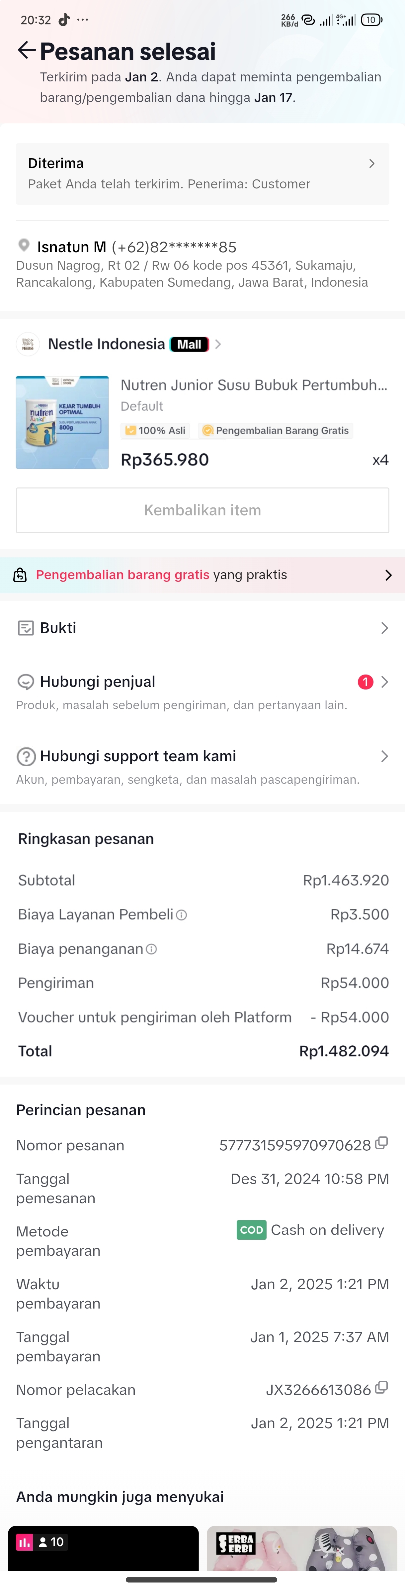Tap the Hubungi penjual chat icon
Viewport: 405px width, 1585px height.
click(25, 682)
